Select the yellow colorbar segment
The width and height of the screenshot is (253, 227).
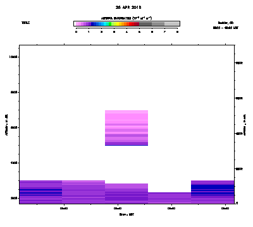[x=118, y=24]
